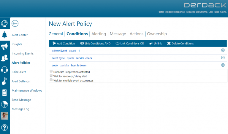Click Add Condition in toolbar

[64, 43]
